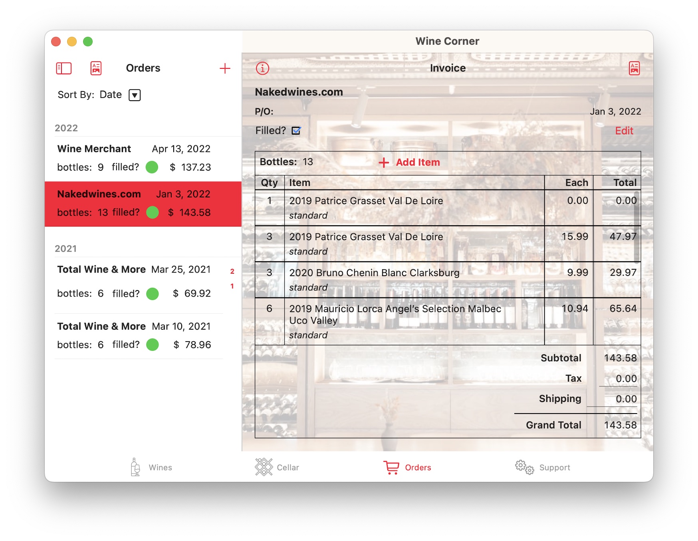Open the vendor contacts icon beside Orders

pyautogui.click(x=96, y=68)
